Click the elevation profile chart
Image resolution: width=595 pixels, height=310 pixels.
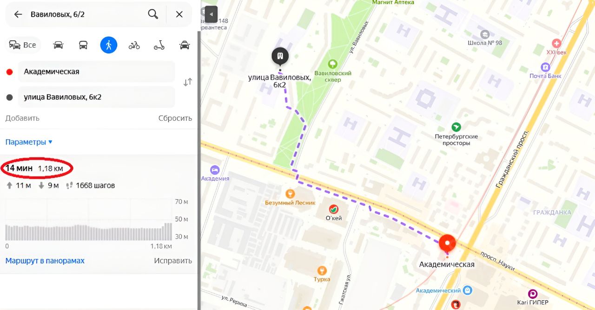coord(89,220)
